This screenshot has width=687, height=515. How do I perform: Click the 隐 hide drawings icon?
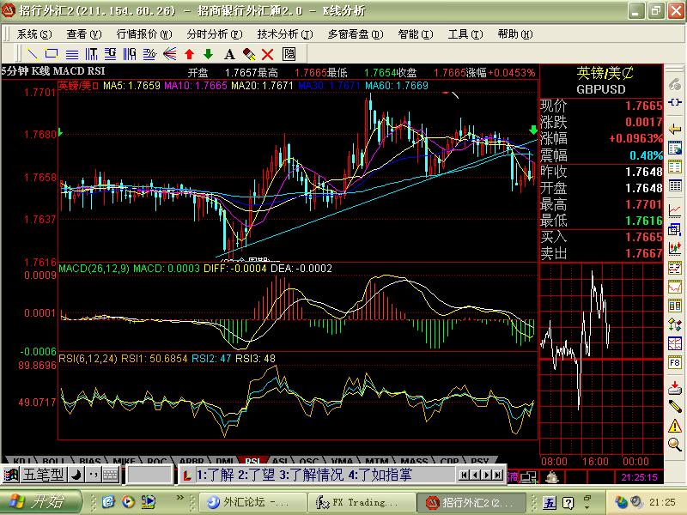coord(289,54)
